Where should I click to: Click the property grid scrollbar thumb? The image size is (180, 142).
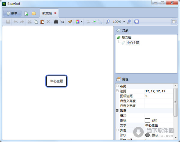pyautogui.click(x=175, y=102)
